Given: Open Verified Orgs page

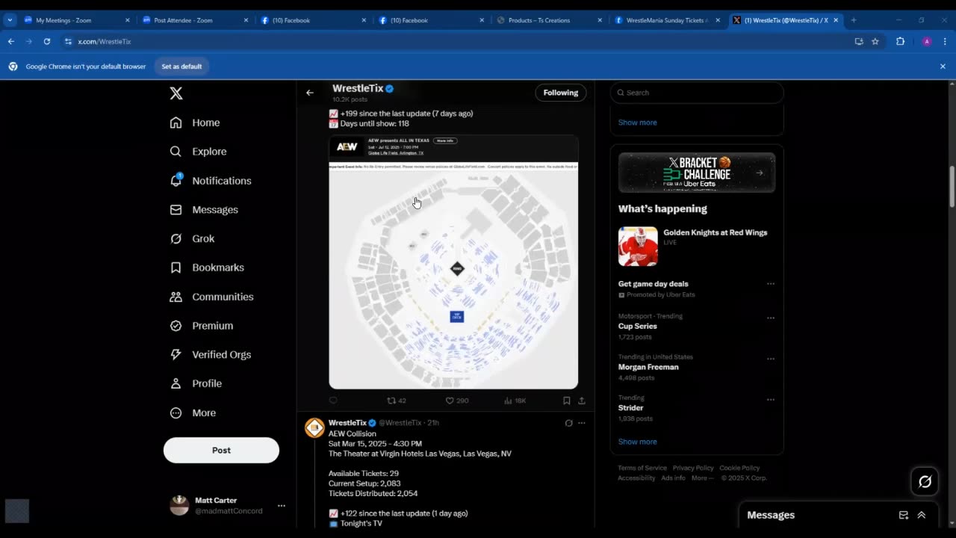Looking at the screenshot, I should pos(211,355).
